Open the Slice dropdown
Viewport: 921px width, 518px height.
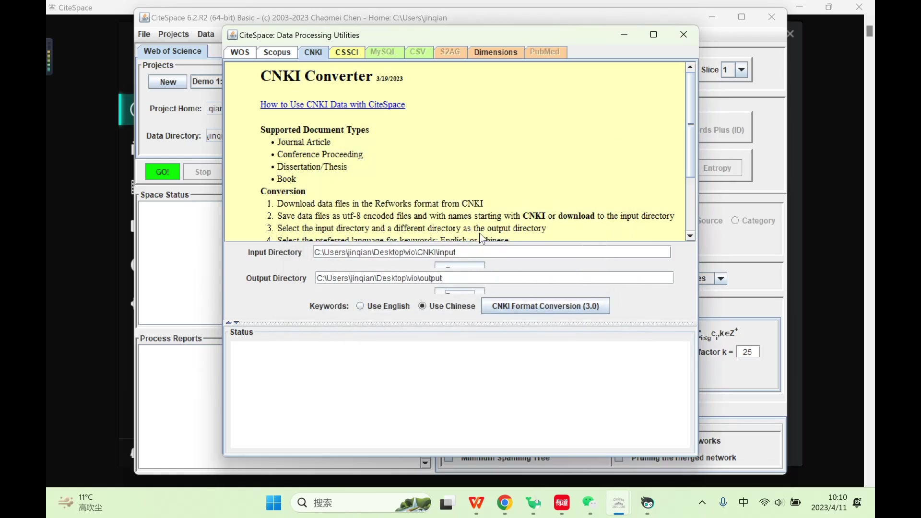click(742, 70)
